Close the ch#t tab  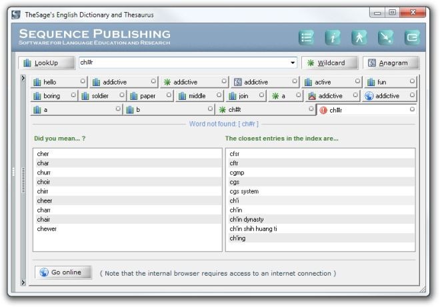pos(311,109)
